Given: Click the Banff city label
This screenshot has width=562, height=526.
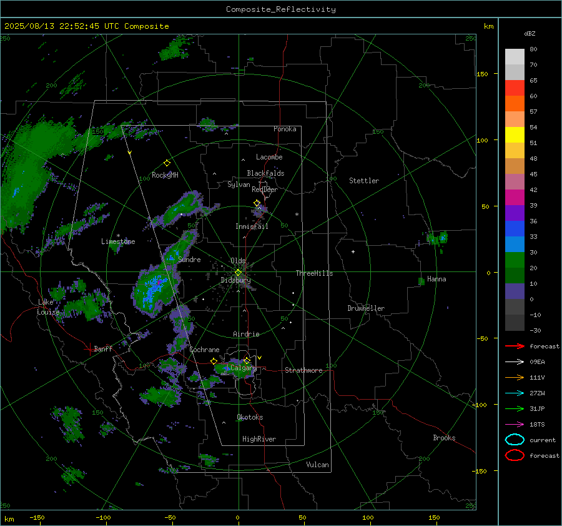Looking at the screenshot, I should point(103,348).
